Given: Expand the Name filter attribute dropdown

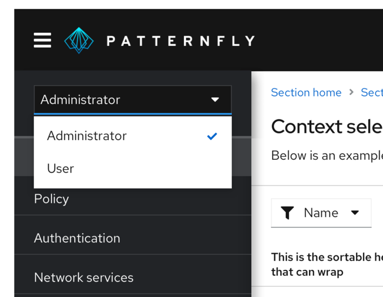Looking at the screenshot, I should (x=321, y=213).
